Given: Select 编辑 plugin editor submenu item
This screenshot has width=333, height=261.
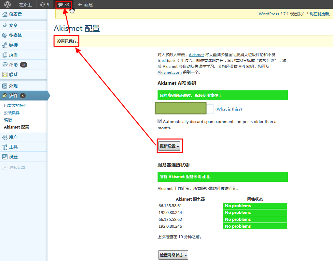Looking at the screenshot, I should [8, 120].
